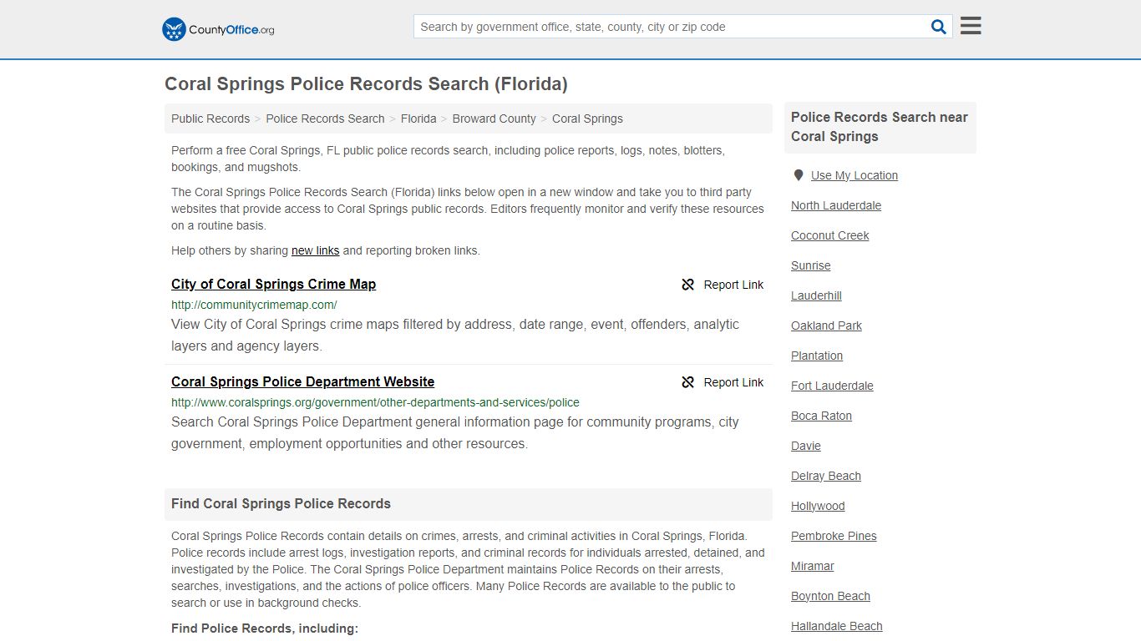Follow the 'new links' hyperlink

tap(315, 250)
